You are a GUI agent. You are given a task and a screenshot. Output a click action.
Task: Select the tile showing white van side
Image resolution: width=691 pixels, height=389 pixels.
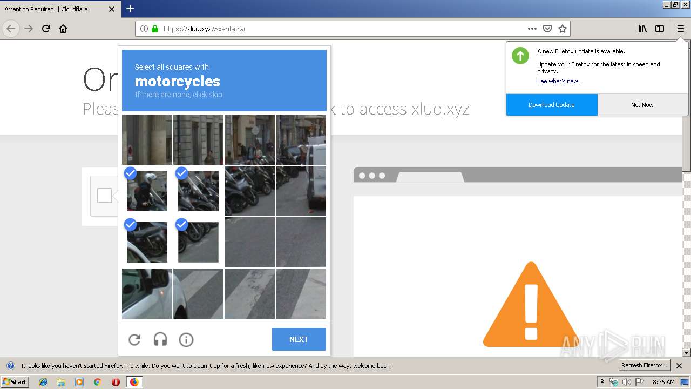pyautogui.click(x=301, y=191)
